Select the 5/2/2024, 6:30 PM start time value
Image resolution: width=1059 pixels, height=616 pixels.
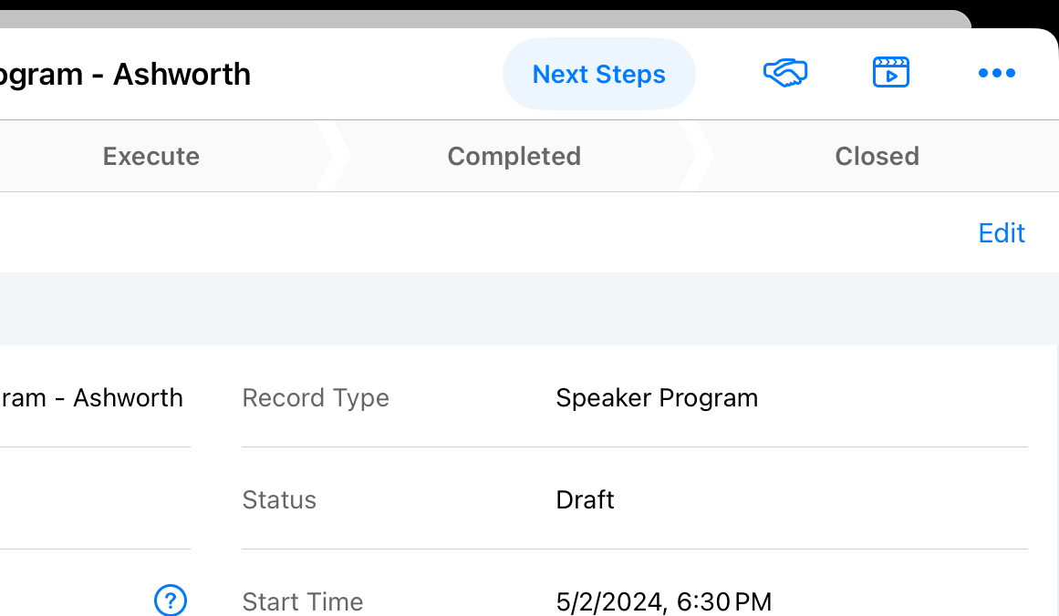[663, 601]
